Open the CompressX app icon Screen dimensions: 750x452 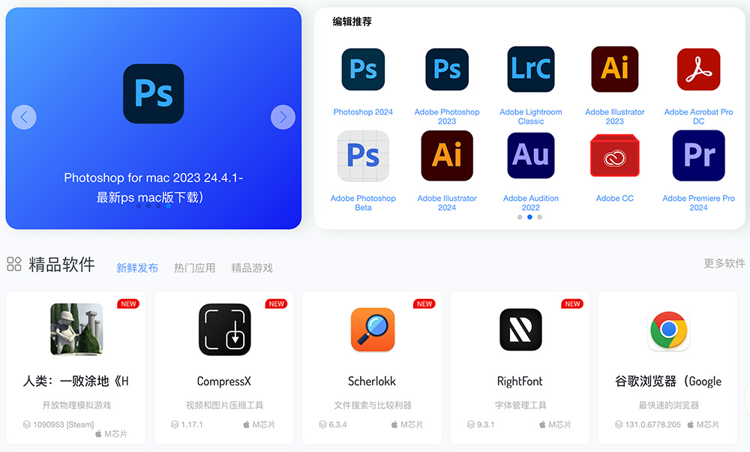tap(223, 329)
